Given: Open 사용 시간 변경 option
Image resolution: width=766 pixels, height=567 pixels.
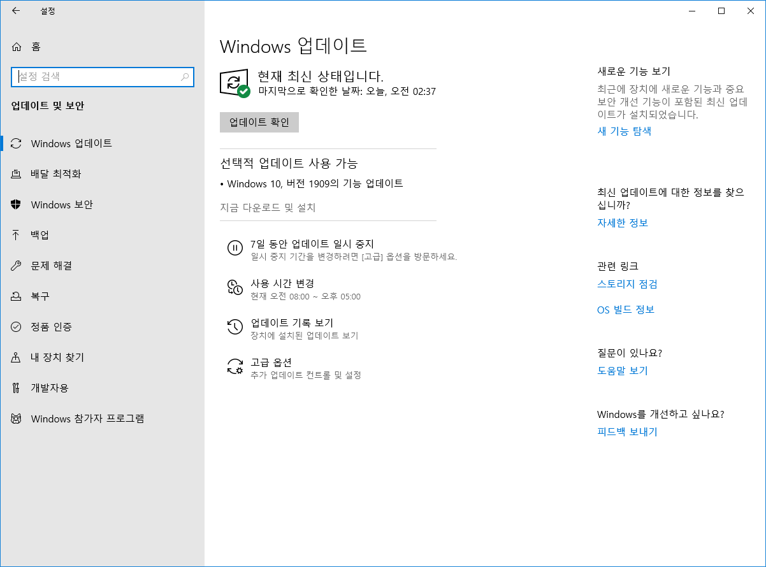Looking at the screenshot, I should 282,283.
